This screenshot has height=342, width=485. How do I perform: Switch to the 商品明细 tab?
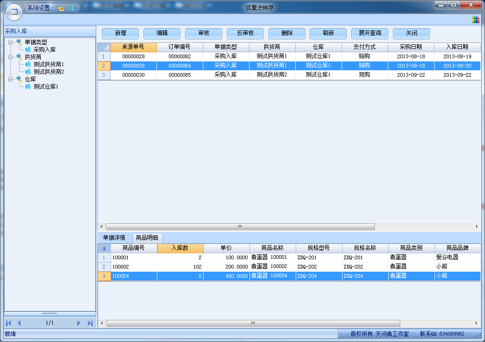[x=147, y=238]
